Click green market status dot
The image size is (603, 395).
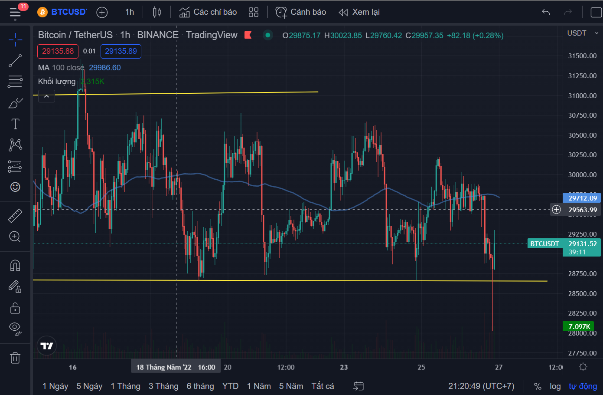point(268,35)
